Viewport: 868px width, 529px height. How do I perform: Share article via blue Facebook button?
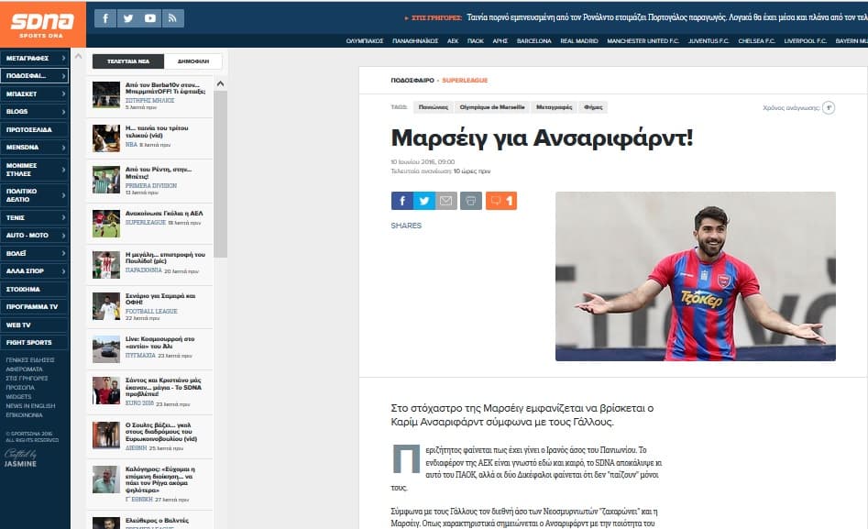click(x=401, y=201)
